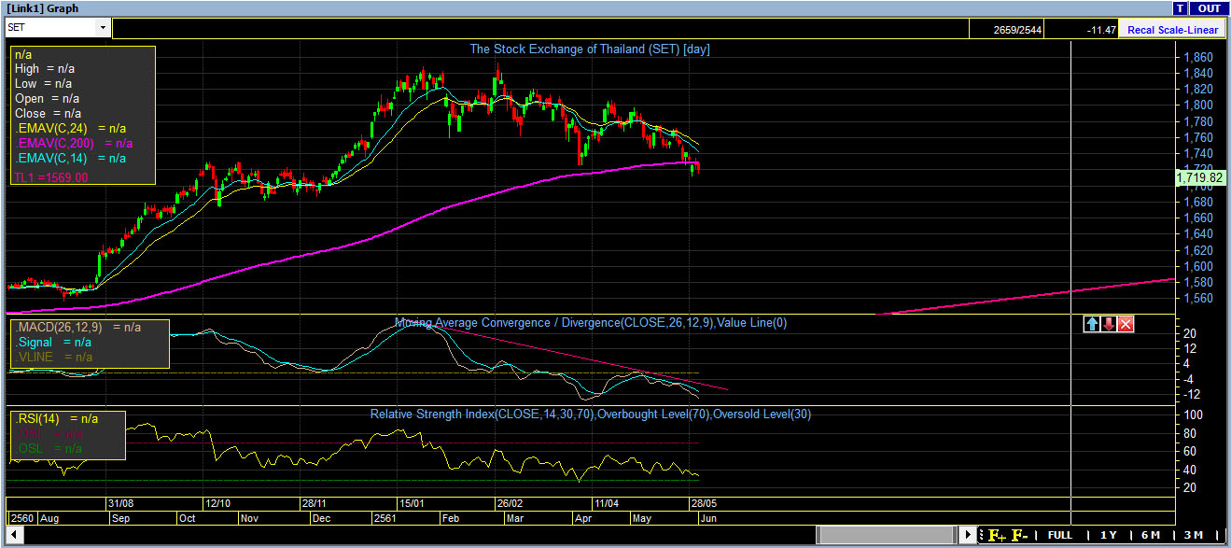The image size is (1231, 548).
Task: Click the Recal Scale-Linear button
Action: point(1172,30)
